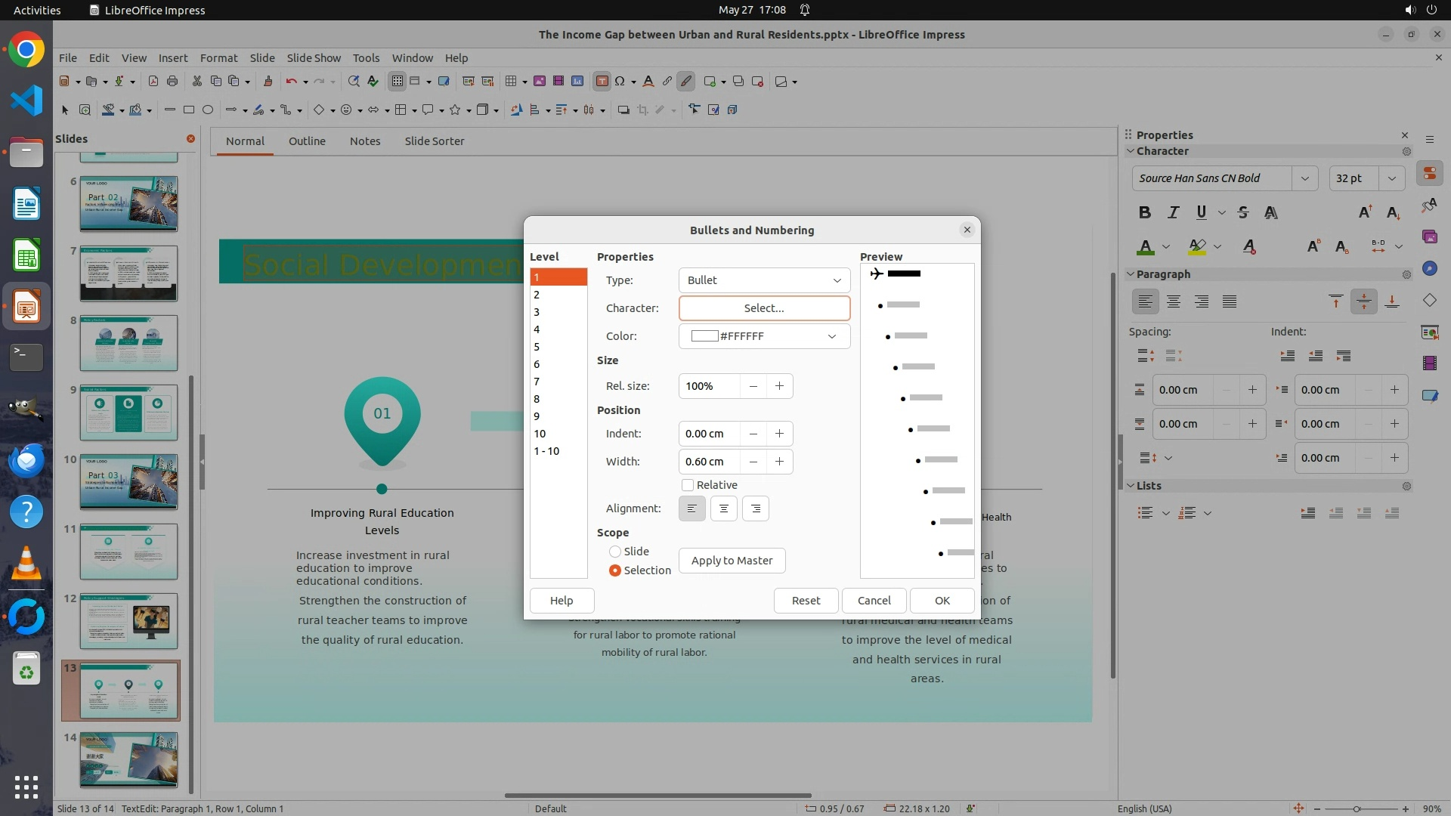This screenshot has width=1451, height=816.
Task: Expand the font size 32 pt dropdown
Action: point(1391,178)
